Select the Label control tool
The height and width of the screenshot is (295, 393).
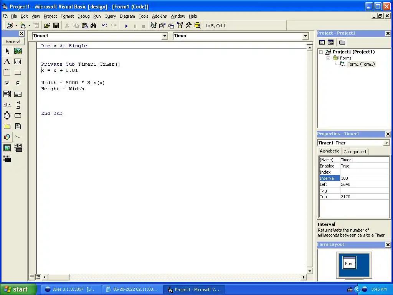[7, 62]
